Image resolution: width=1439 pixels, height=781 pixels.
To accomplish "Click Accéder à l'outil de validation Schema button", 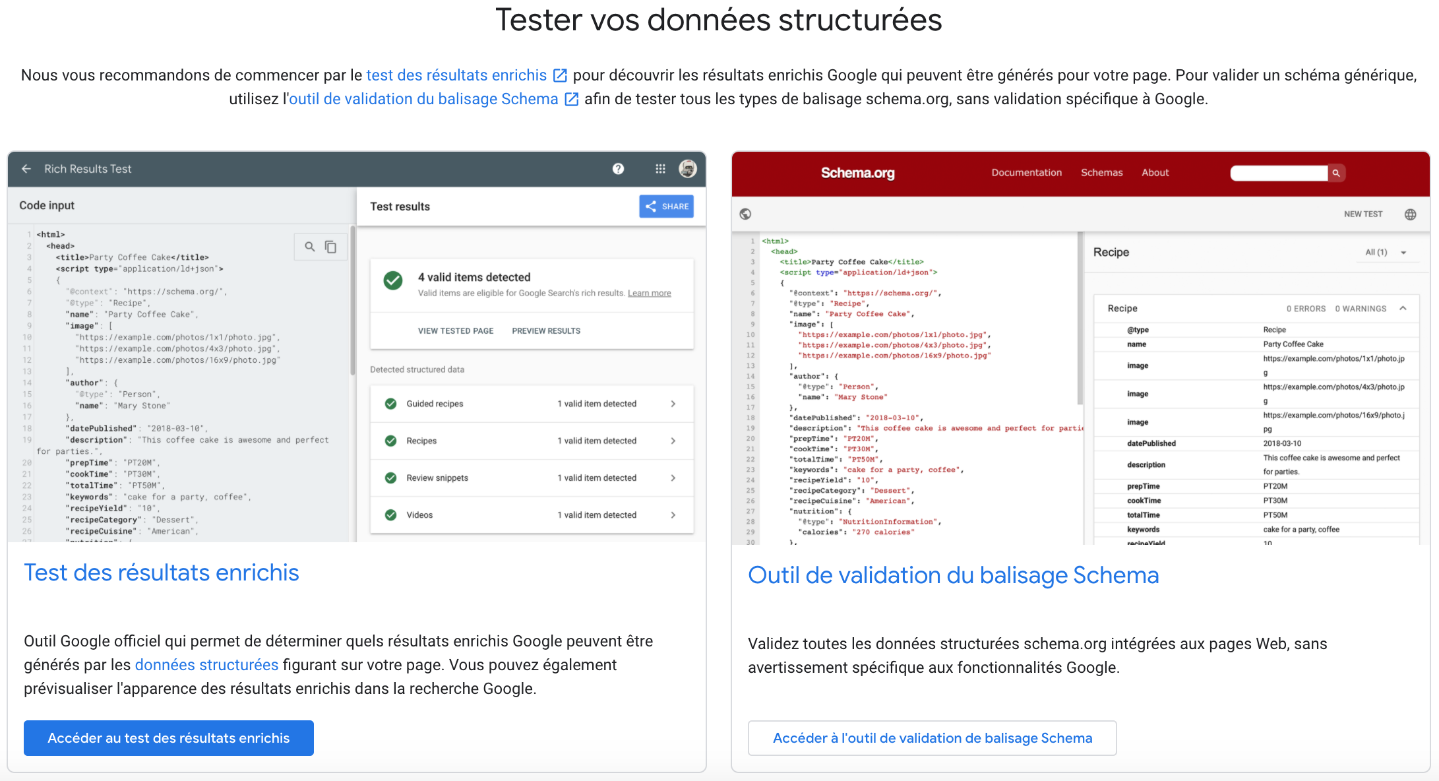I will click(933, 738).
